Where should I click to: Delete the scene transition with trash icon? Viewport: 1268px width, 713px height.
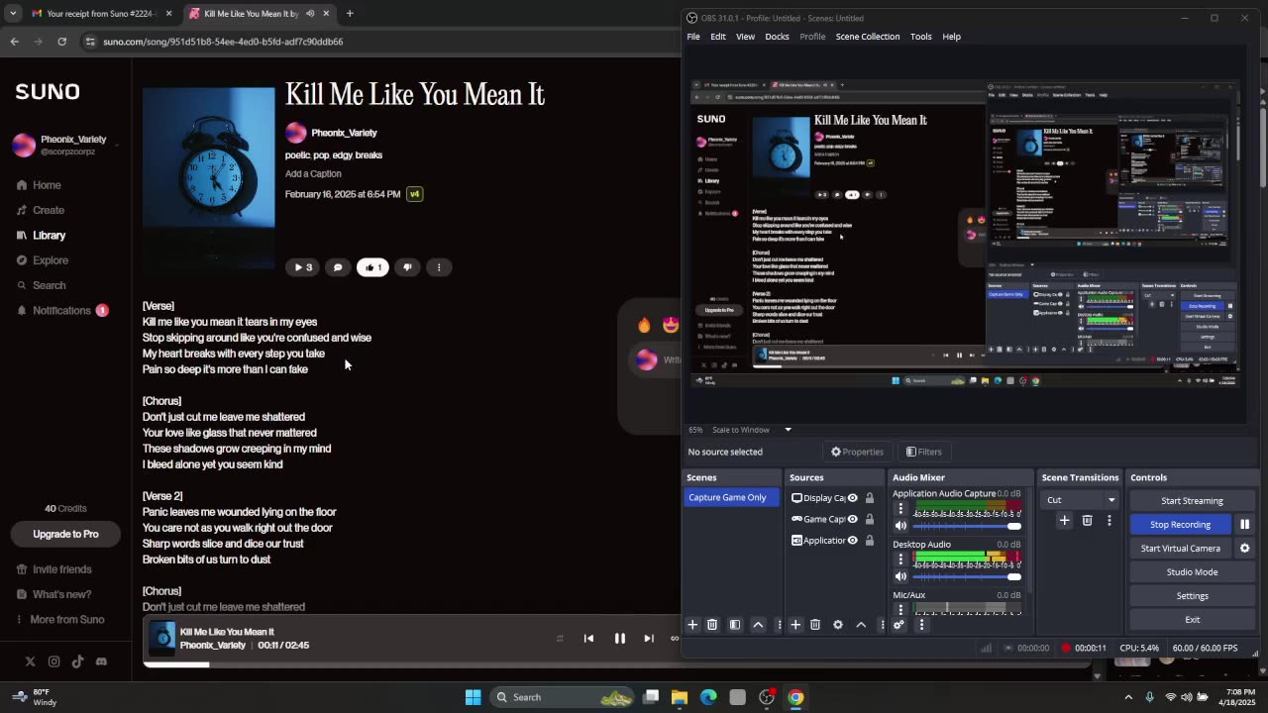[1087, 521]
